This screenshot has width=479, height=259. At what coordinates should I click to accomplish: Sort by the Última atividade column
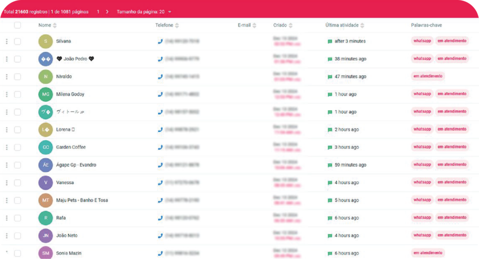[345, 25]
